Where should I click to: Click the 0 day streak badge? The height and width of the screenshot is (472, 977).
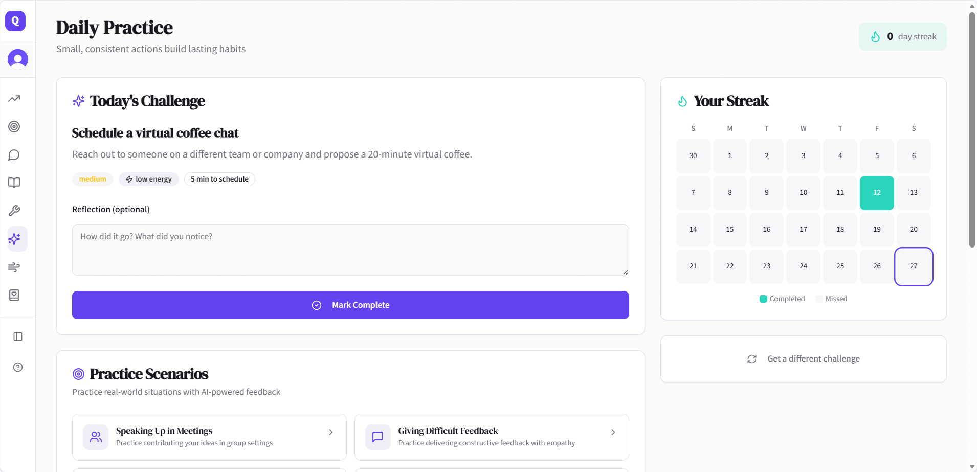click(903, 37)
